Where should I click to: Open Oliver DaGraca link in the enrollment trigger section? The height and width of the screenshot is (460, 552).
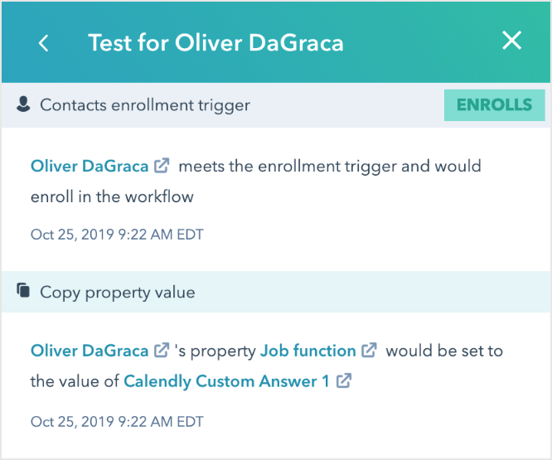90,166
